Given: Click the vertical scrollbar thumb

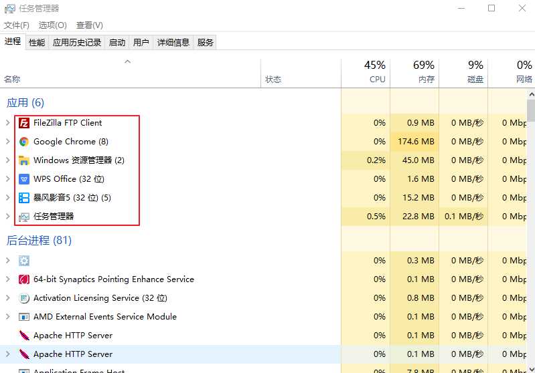Looking at the screenshot, I should pyautogui.click(x=531, y=110).
